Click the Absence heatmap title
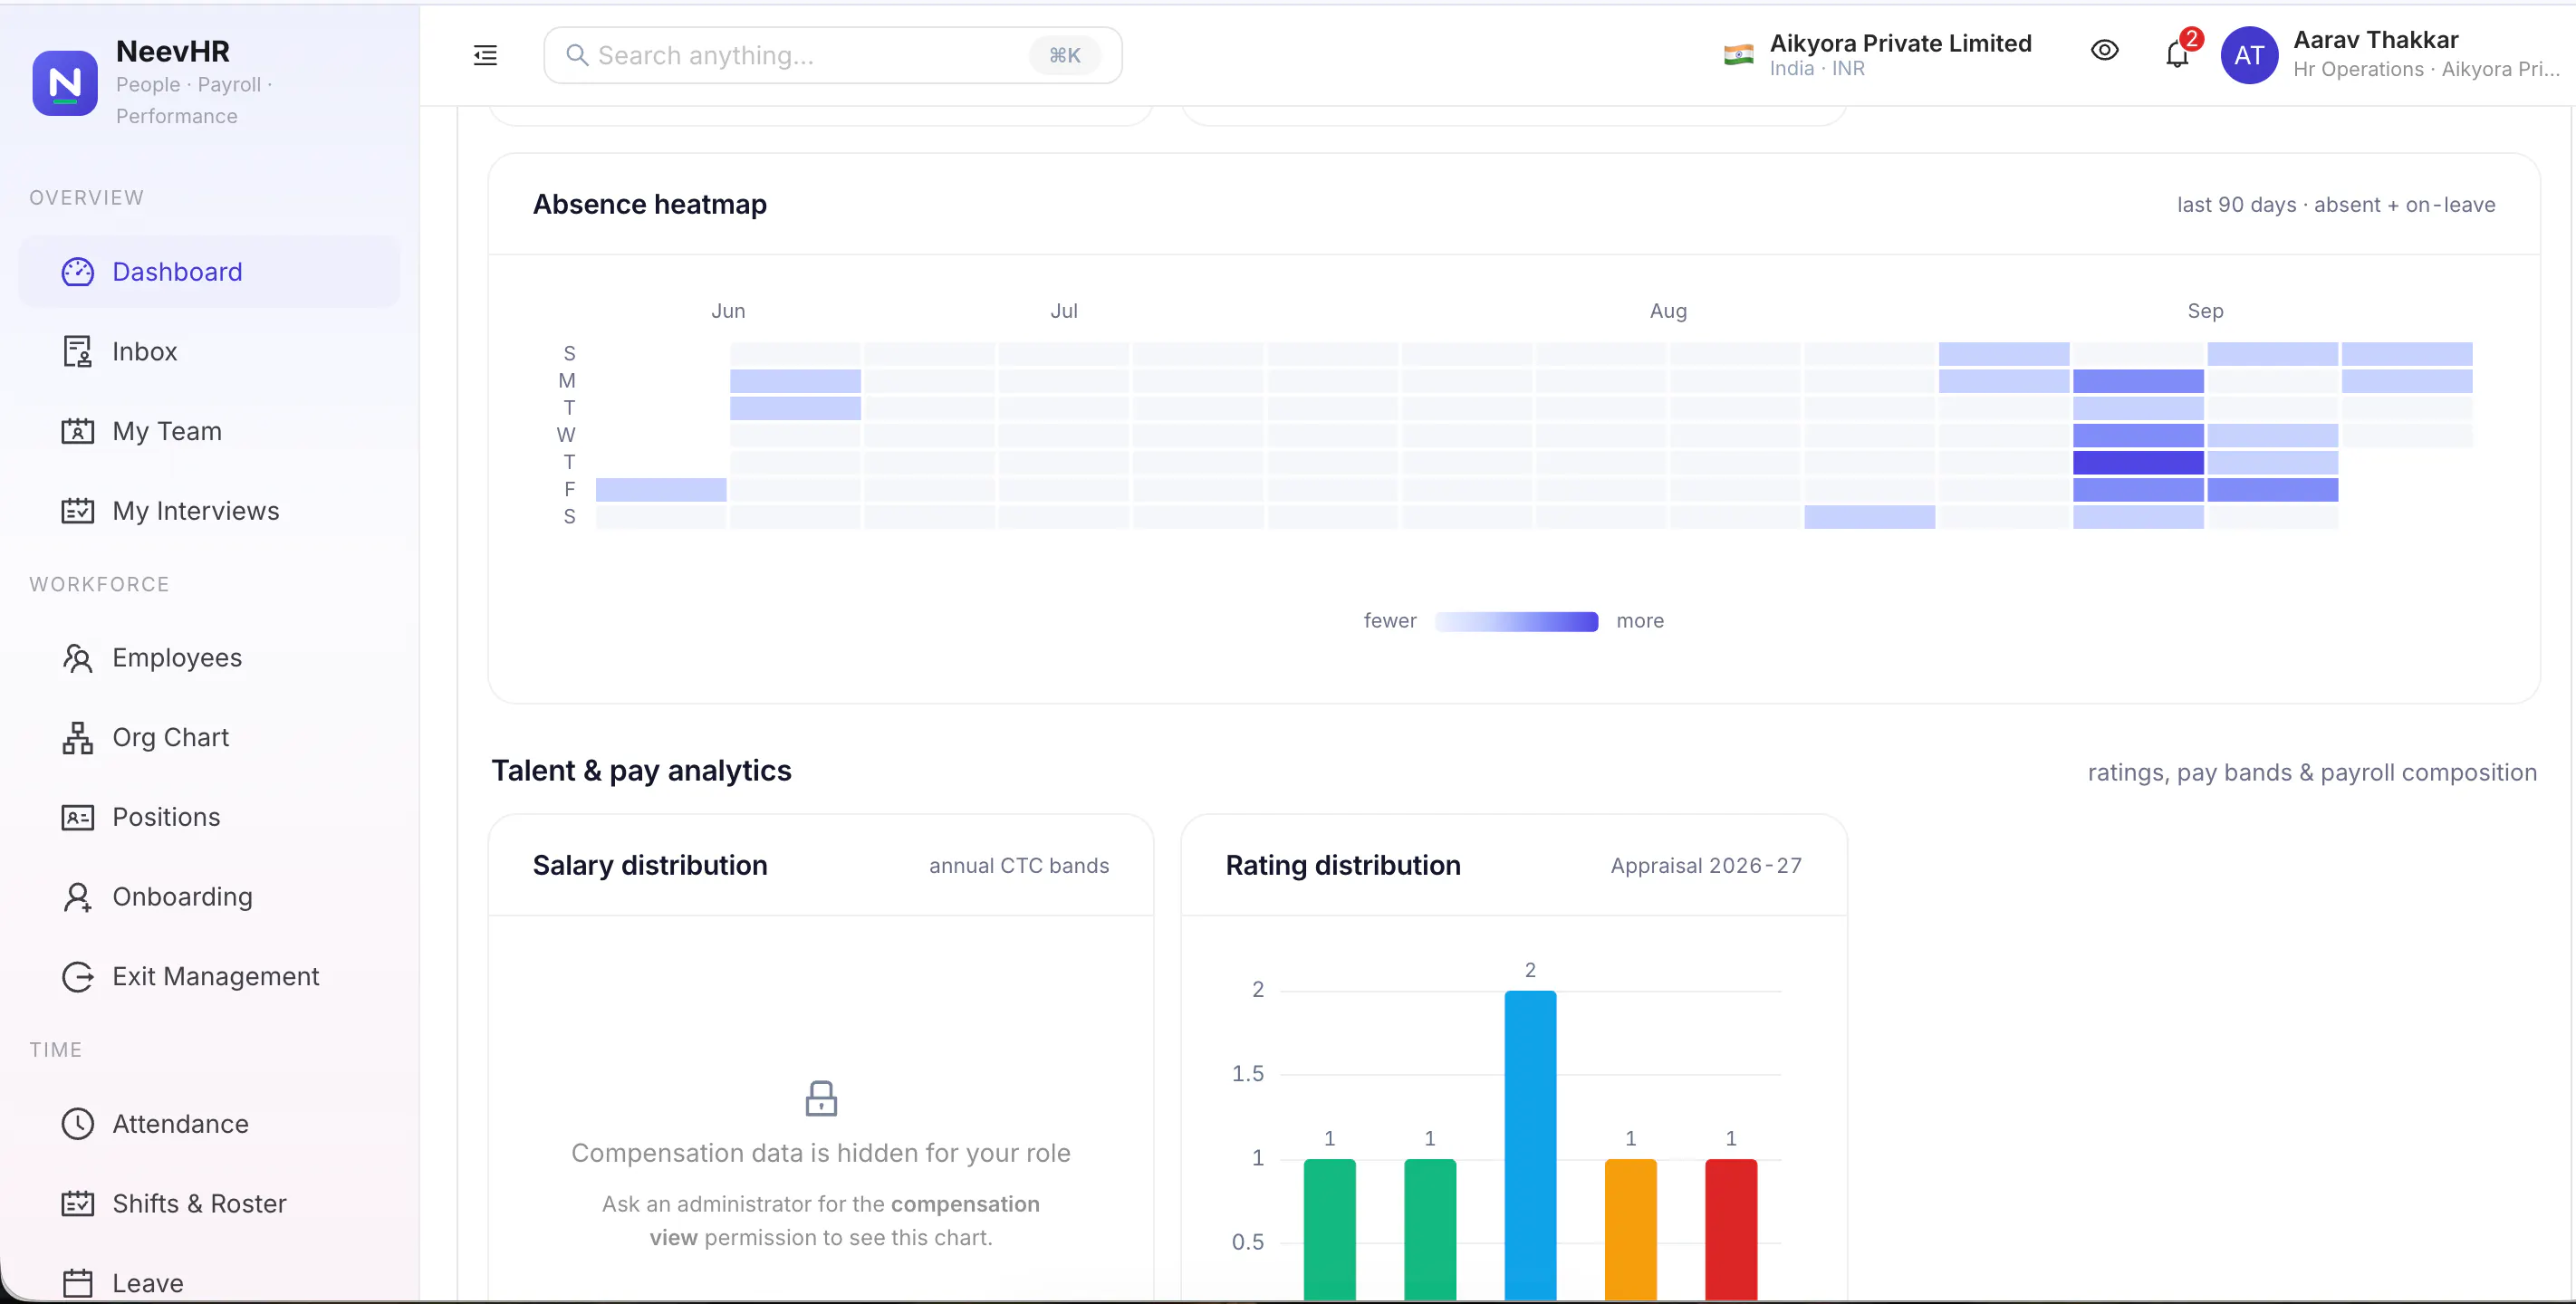Viewport: 2576px width, 1304px height. coord(650,204)
